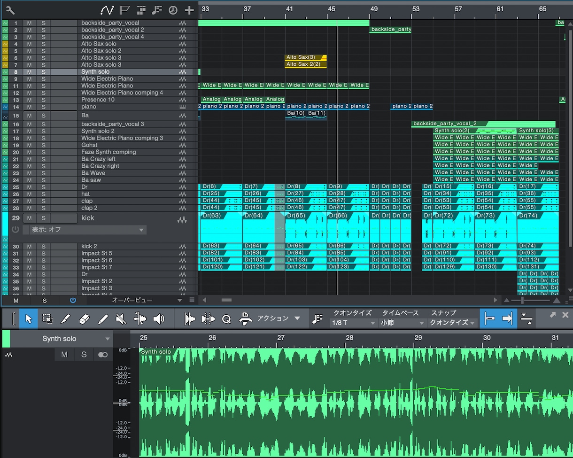Select the eraser tool in editor
This screenshot has height=458, width=573.
click(x=84, y=319)
